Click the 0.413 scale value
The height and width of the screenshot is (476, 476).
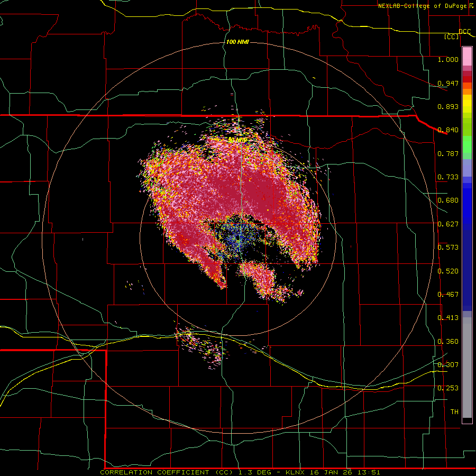point(448,318)
